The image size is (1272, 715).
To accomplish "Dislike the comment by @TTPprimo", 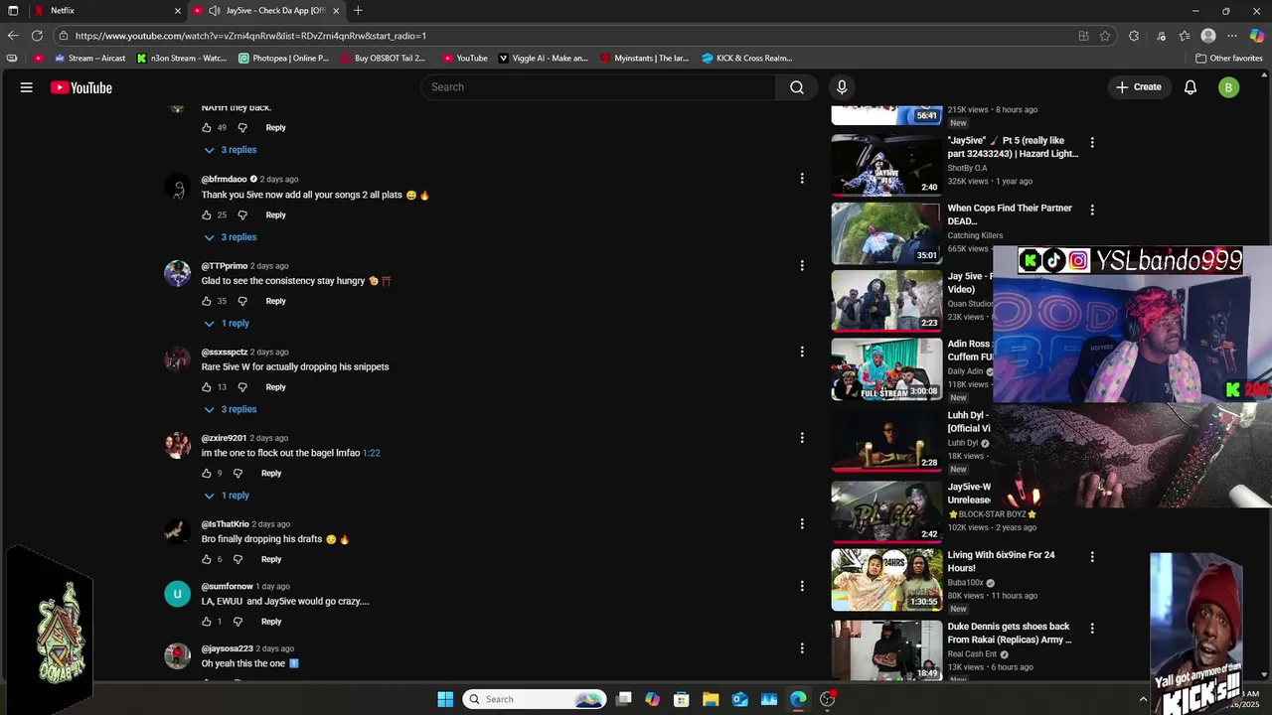I will pos(242,301).
